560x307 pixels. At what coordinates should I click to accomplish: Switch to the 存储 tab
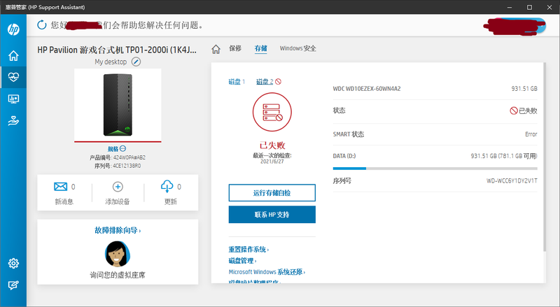pyautogui.click(x=260, y=48)
